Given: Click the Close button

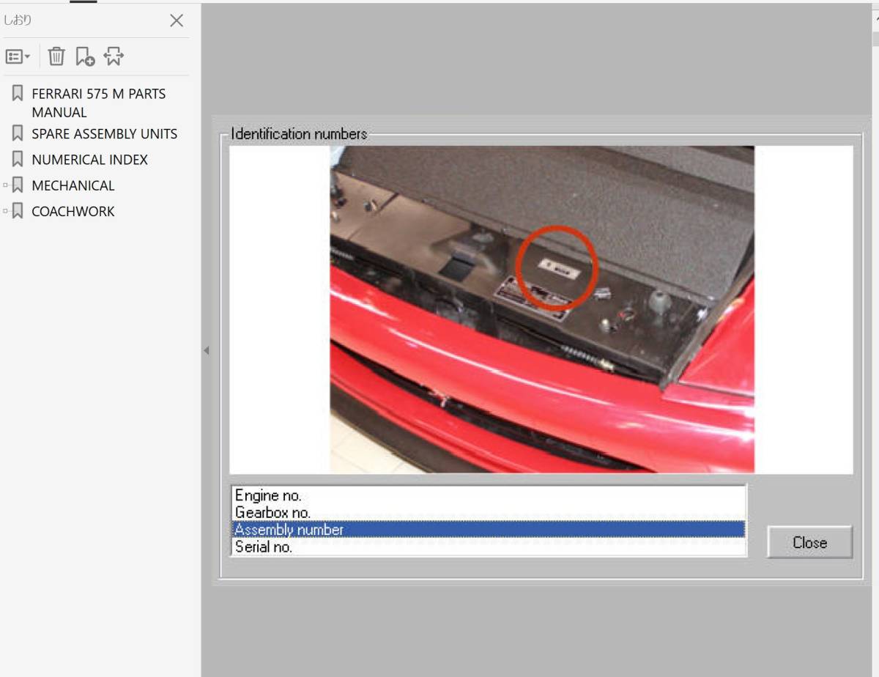Looking at the screenshot, I should click(x=809, y=542).
